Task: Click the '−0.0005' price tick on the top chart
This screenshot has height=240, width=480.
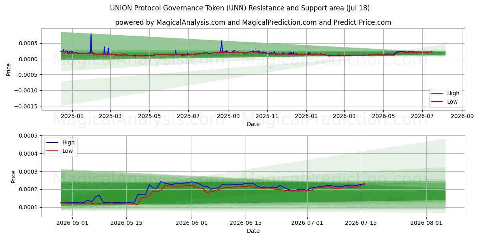Action: click(x=27, y=75)
